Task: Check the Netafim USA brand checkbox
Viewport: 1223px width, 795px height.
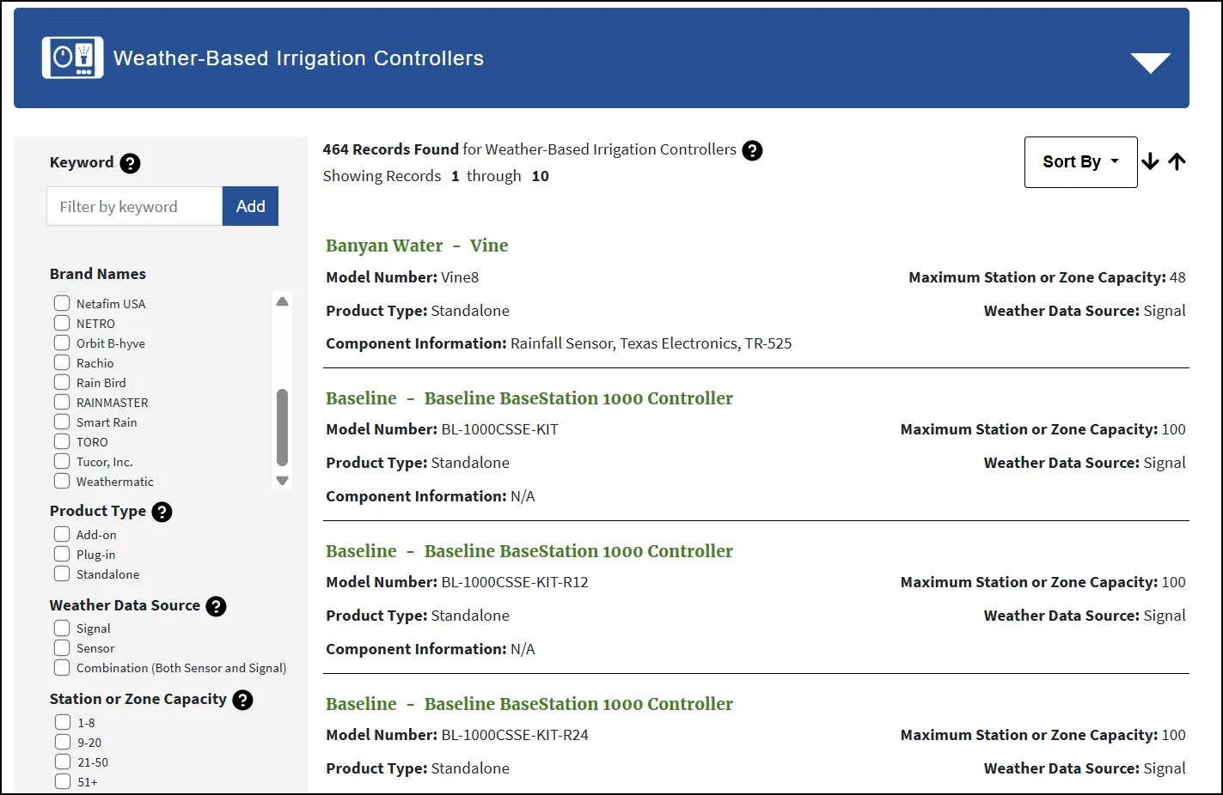Action: point(62,303)
